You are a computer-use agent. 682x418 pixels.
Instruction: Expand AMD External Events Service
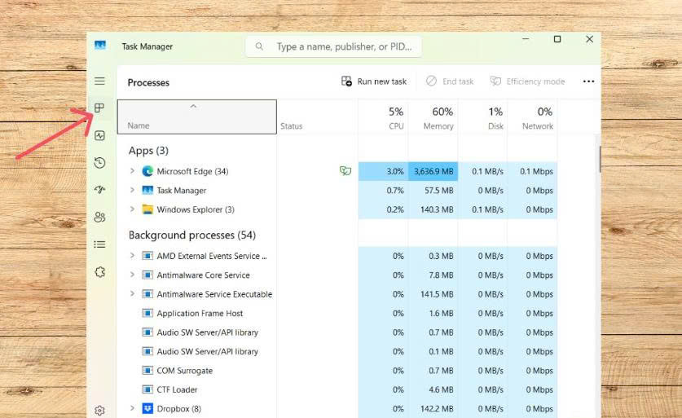[132, 256]
